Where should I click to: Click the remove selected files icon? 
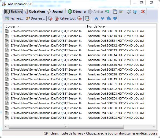pos(50,18)
